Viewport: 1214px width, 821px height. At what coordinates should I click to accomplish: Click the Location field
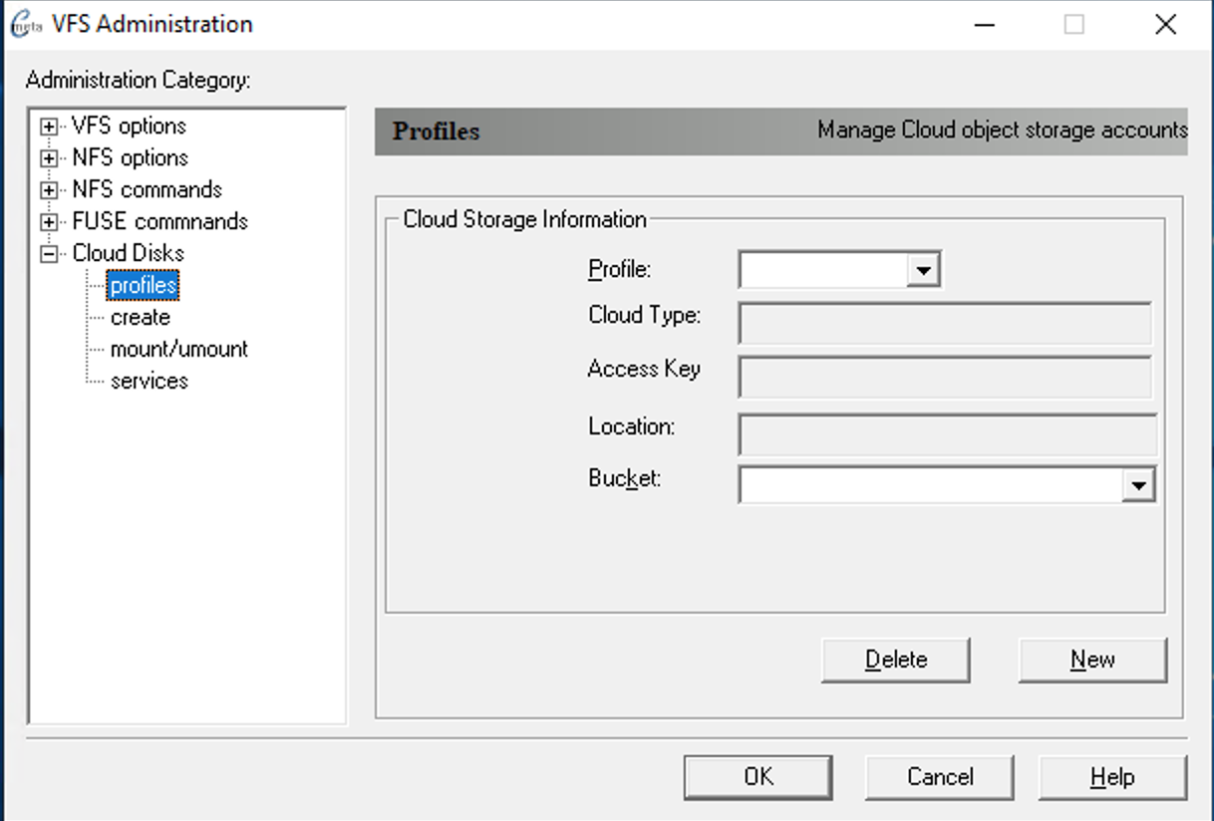point(946,434)
